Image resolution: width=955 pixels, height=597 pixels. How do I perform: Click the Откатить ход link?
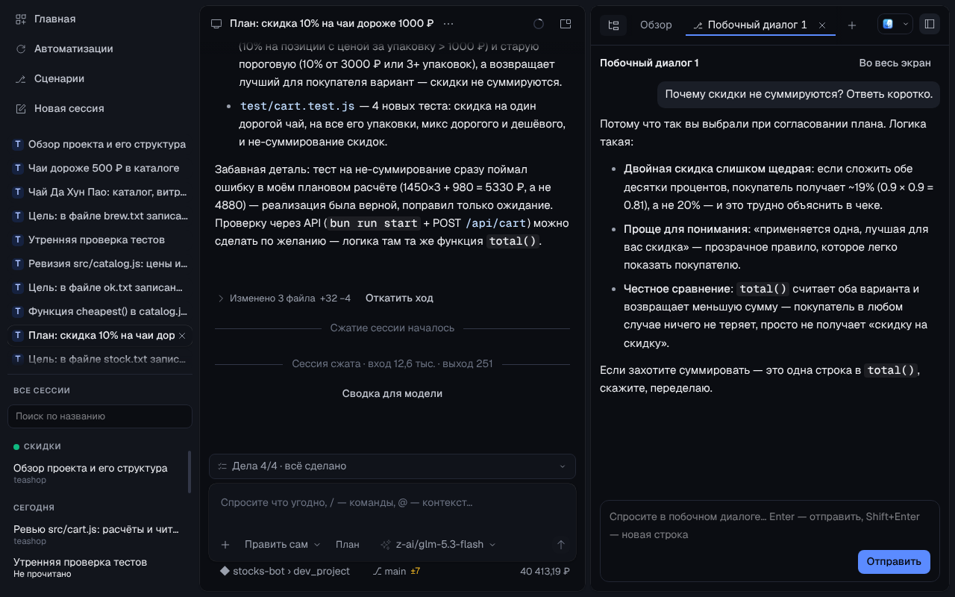coord(399,298)
